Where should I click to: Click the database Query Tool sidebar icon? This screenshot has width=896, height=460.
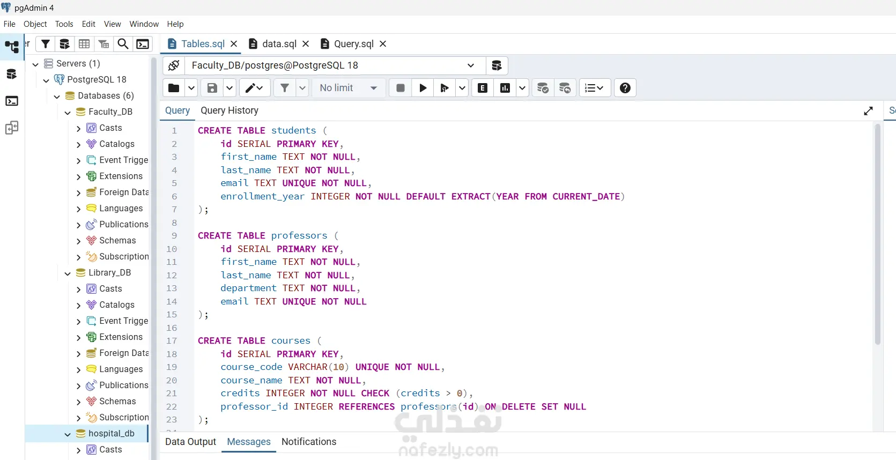pyautogui.click(x=12, y=74)
